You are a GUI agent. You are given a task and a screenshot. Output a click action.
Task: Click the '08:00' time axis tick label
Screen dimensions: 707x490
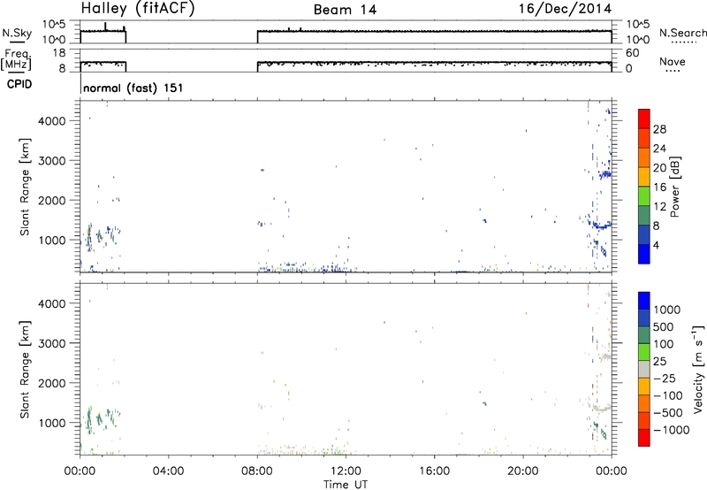257,471
